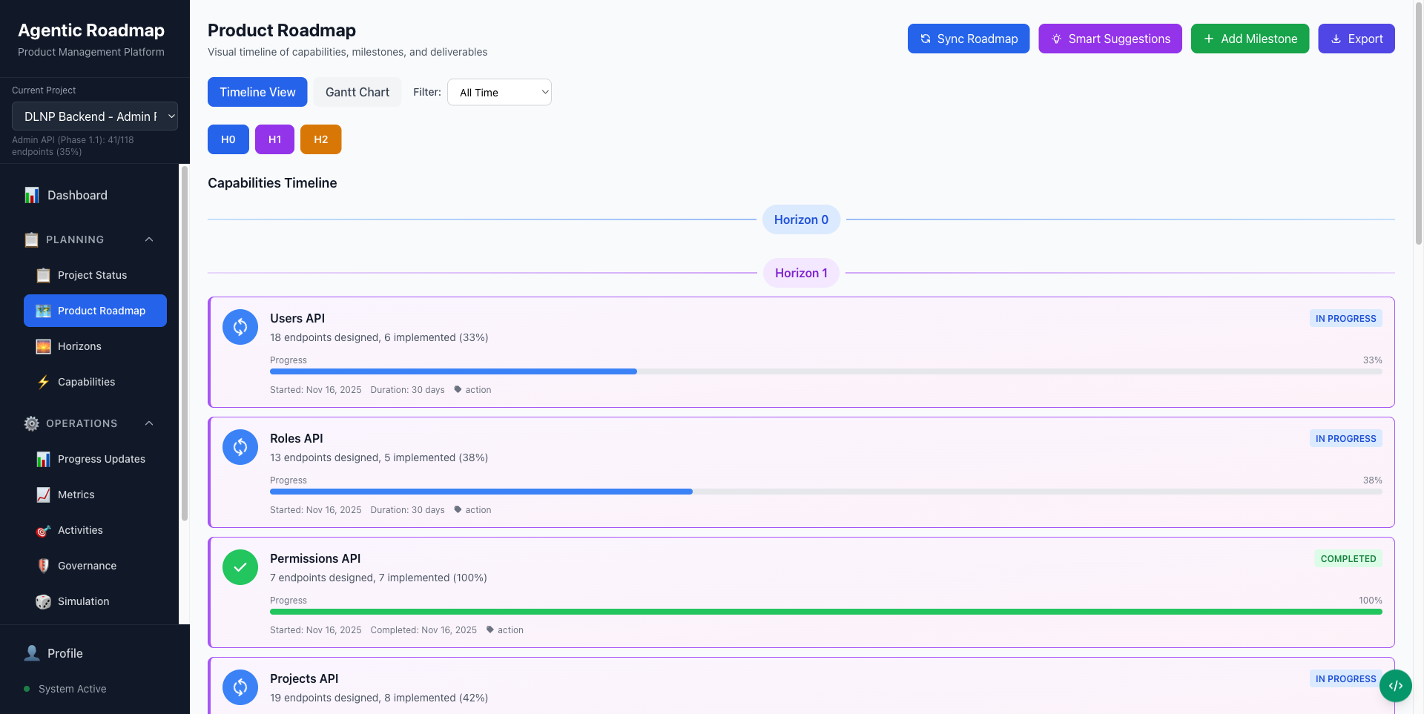This screenshot has height=714, width=1424.
Task: Click the Permissions API completed checkmark icon
Action: click(240, 567)
